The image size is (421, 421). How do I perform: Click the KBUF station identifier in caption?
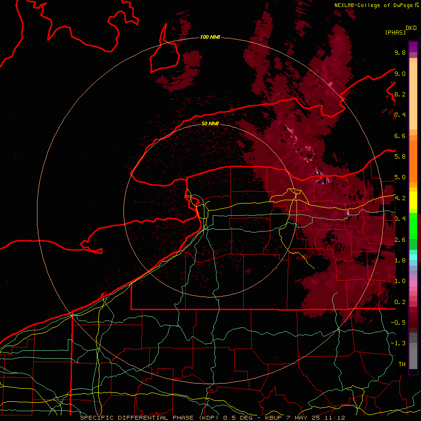273,418
